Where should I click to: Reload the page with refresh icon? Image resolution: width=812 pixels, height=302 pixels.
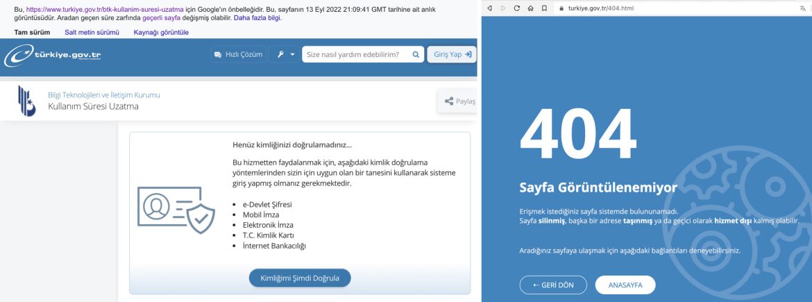[517, 8]
